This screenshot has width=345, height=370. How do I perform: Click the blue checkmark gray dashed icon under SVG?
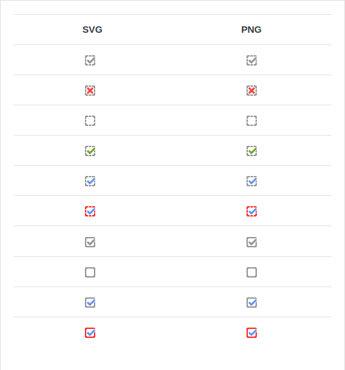tap(90, 181)
